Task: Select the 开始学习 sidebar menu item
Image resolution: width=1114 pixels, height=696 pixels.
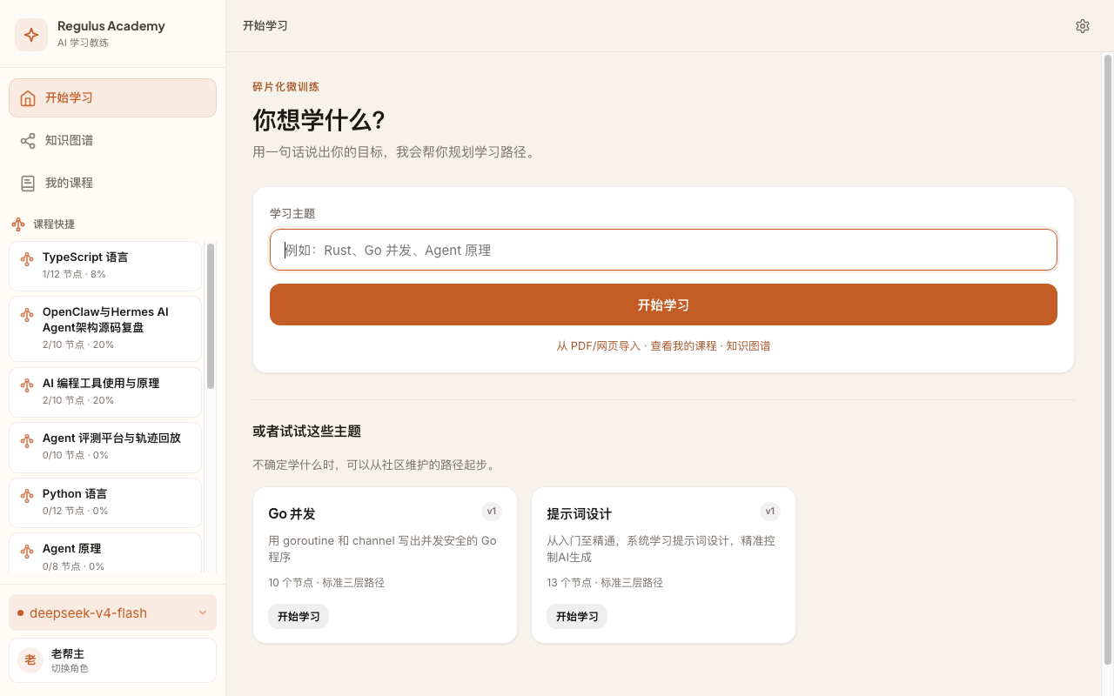Action: point(112,97)
